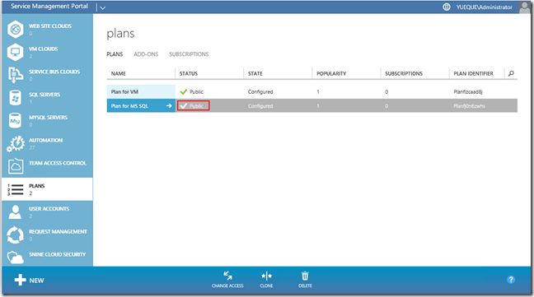Image resolution: width=534 pixels, height=297 pixels.
Task: Click the DELETE label
Action: tap(305, 285)
